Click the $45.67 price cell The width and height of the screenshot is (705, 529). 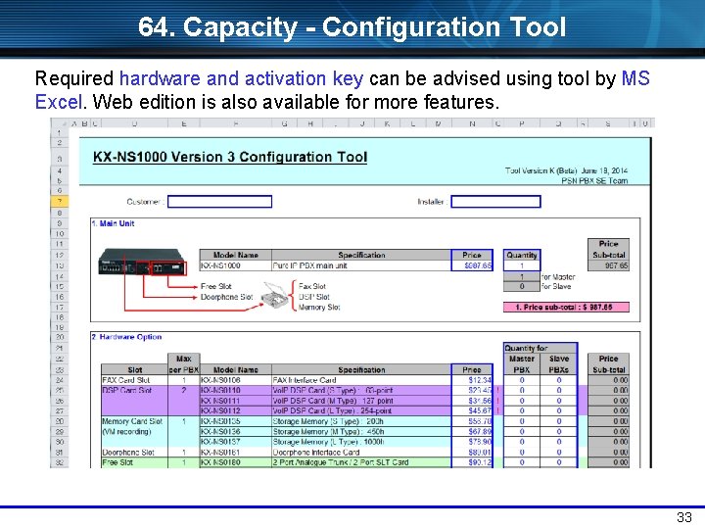(x=472, y=410)
